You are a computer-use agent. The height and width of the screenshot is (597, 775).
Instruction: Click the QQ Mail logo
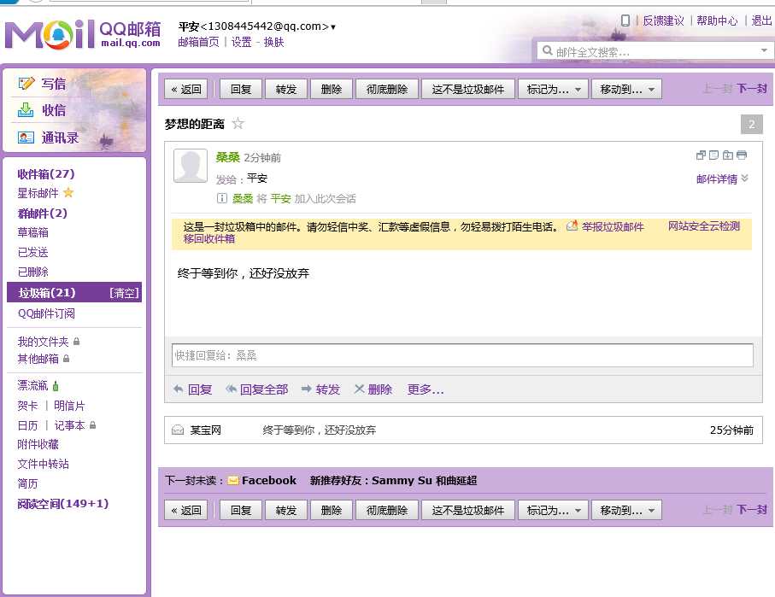pyautogui.click(x=83, y=33)
